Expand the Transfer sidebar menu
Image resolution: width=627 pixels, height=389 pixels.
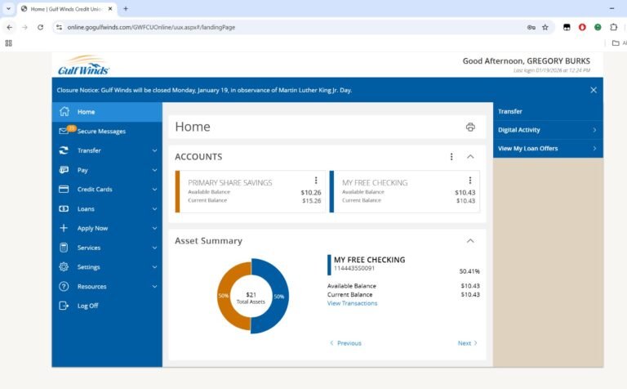coord(154,150)
